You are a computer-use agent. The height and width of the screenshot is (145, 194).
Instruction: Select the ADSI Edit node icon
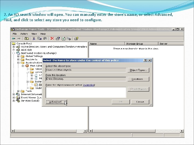click(x=18, y=50)
